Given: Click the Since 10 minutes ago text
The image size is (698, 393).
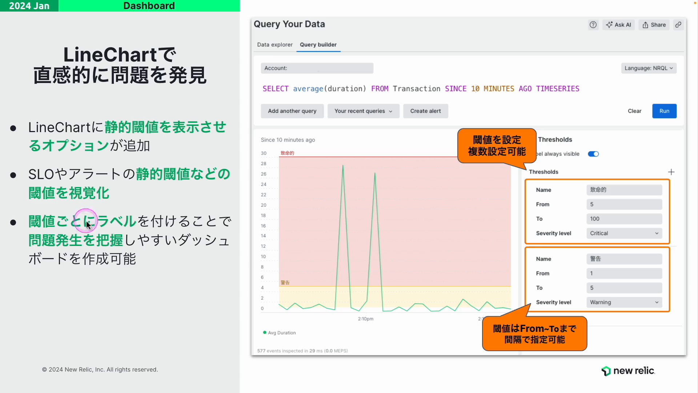Looking at the screenshot, I should tap(288, 140).
